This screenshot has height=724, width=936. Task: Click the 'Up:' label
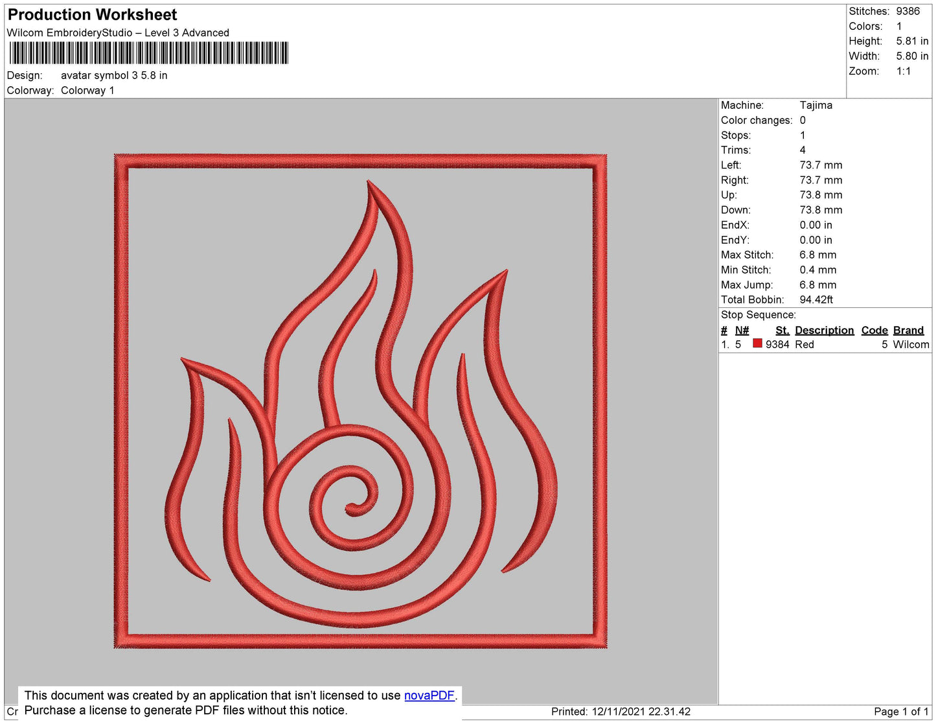click(729, 195)
